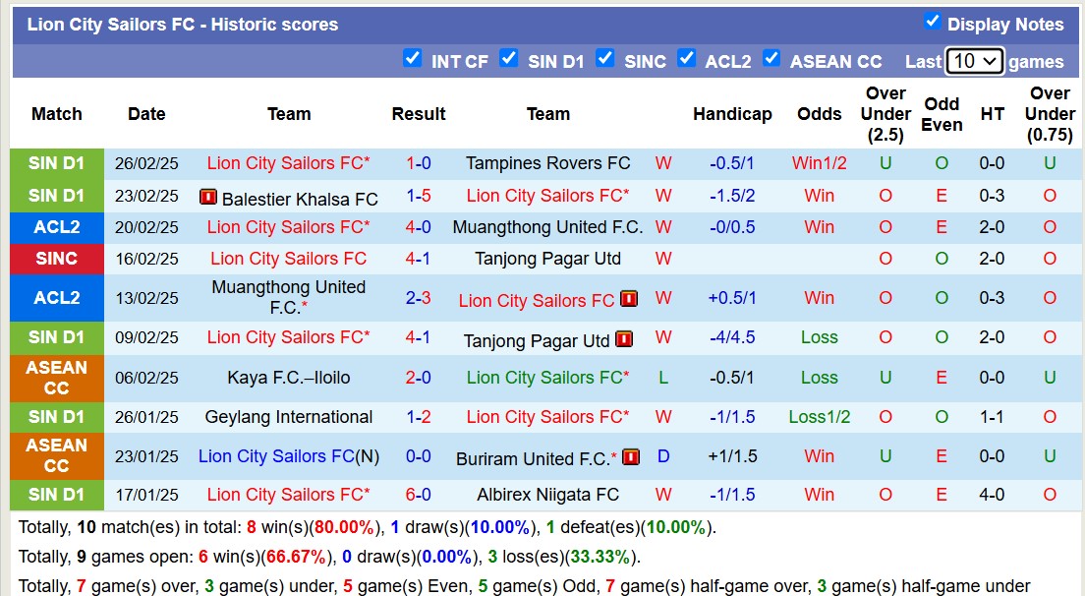Click the ASEAN CC badge for 06/02/25 match
Screen dimensions: 1085x596
[57, 378]
